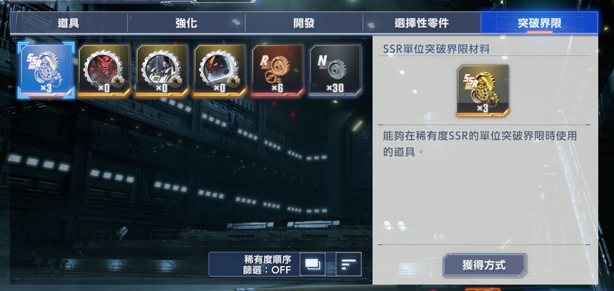Select the bronze R rarity gear item

[277, 70]
